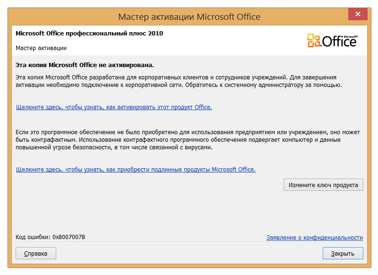Image resolution: width=378 pixels, height=275 pixels.
Task: Open link about activating this Office product
Action: point(114,107)
